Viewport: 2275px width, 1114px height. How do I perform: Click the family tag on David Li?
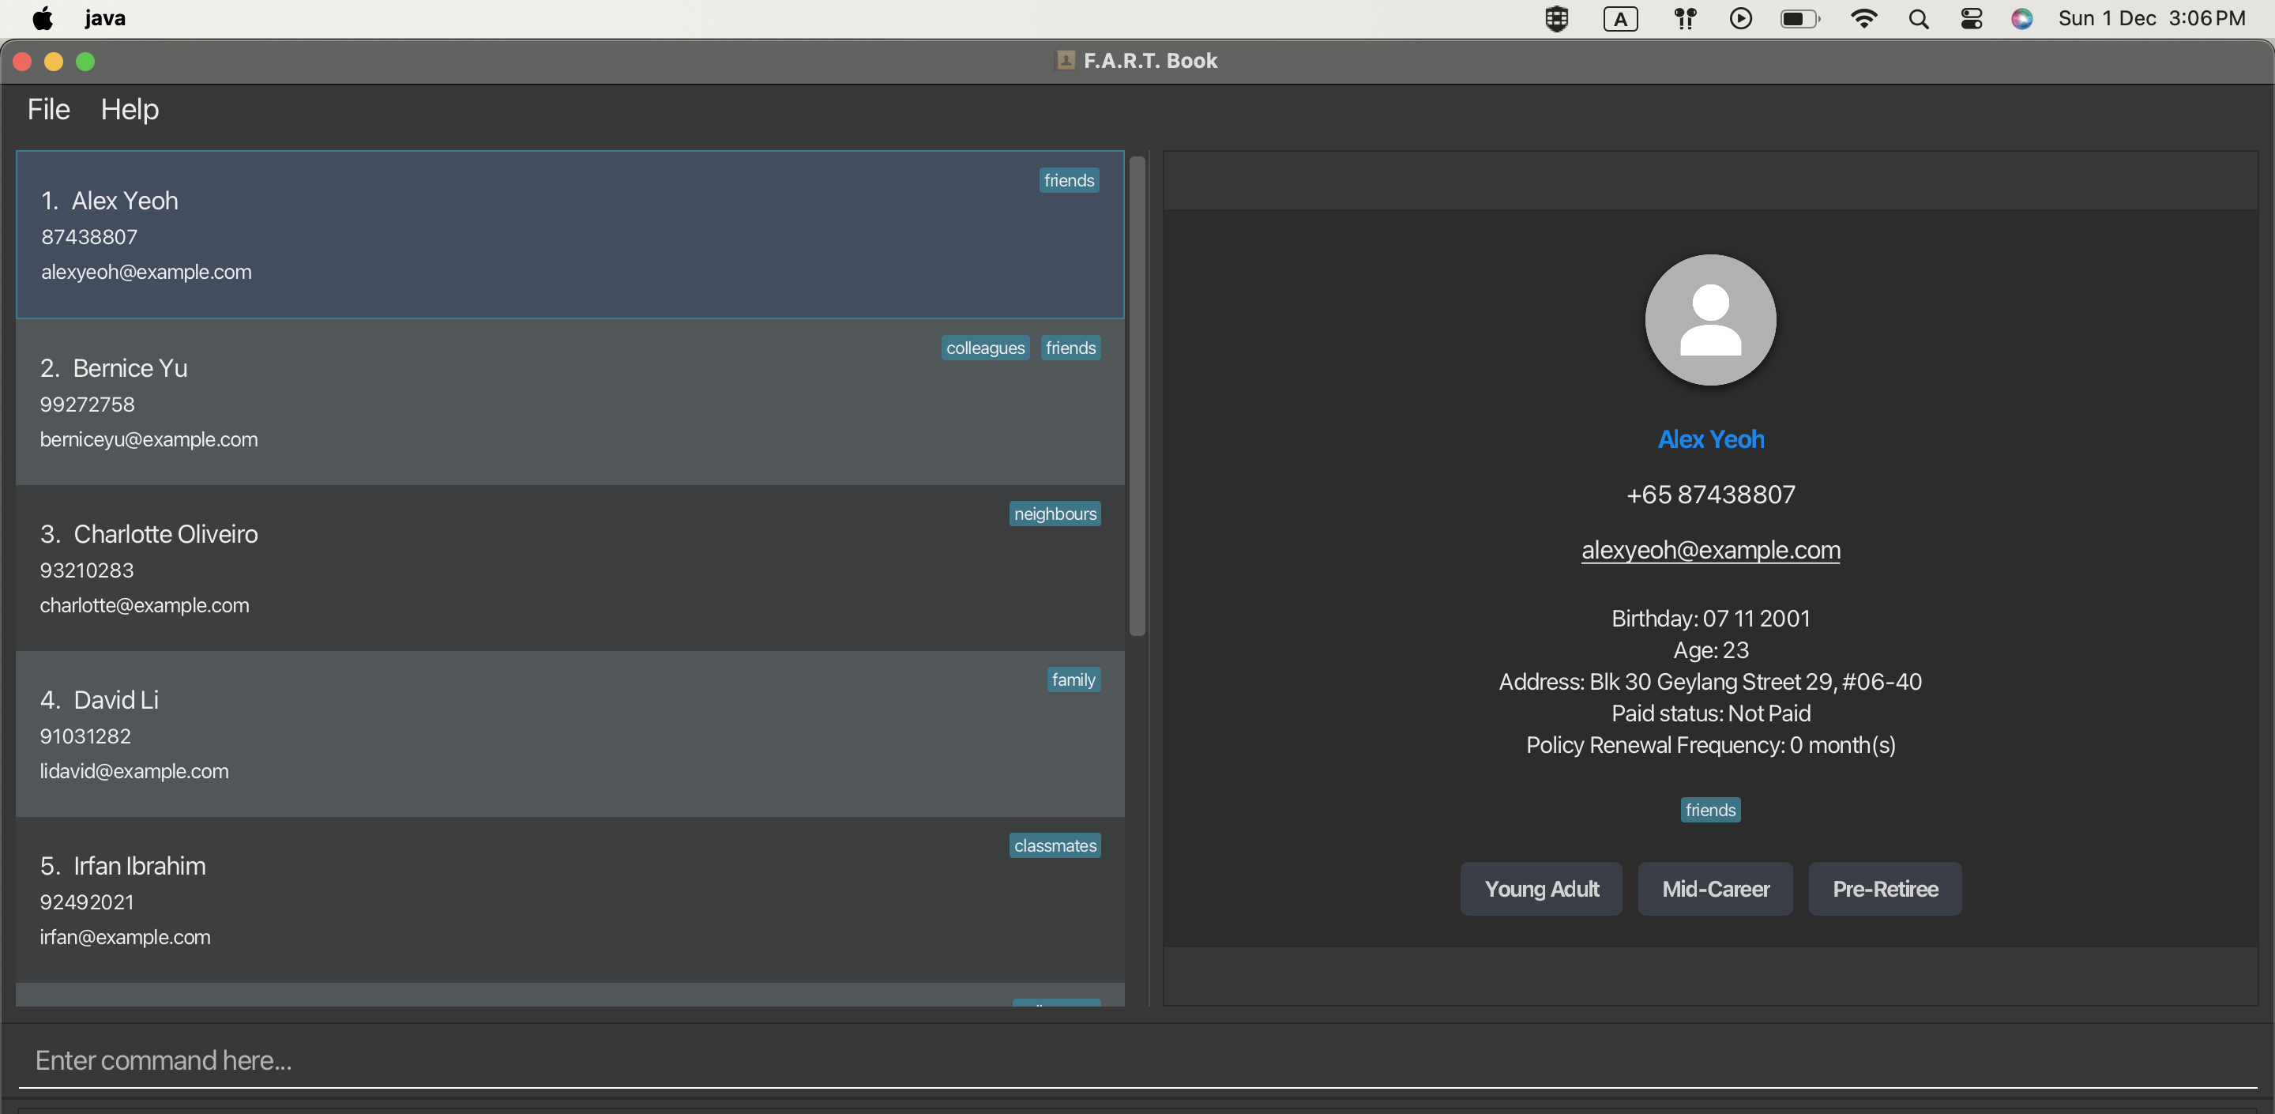1073,679
